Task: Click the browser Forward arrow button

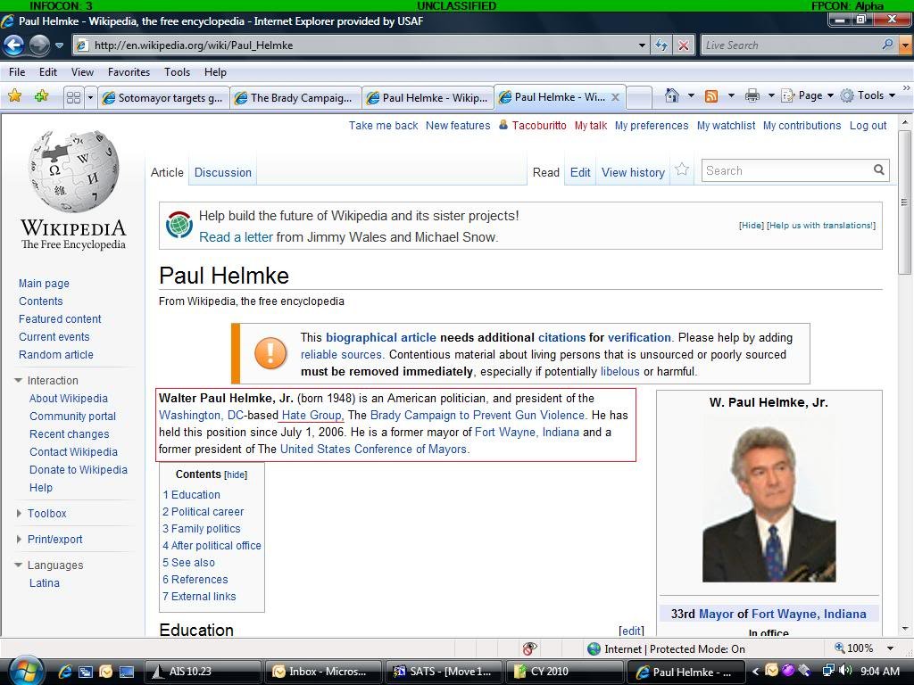Action: pos(39,45)
